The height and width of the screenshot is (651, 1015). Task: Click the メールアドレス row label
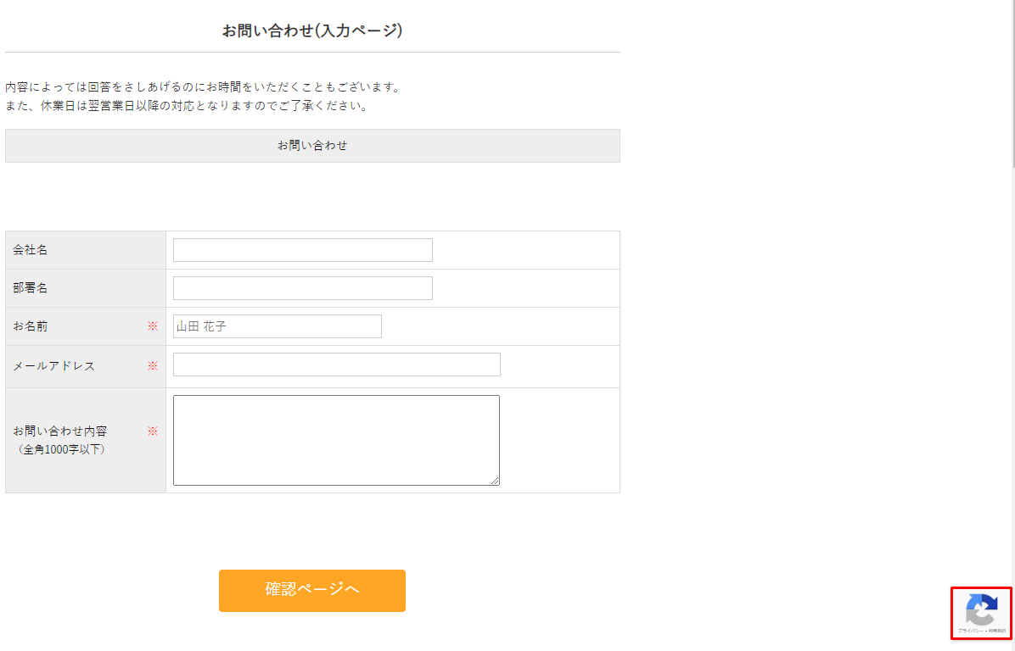tap(53, 366)
